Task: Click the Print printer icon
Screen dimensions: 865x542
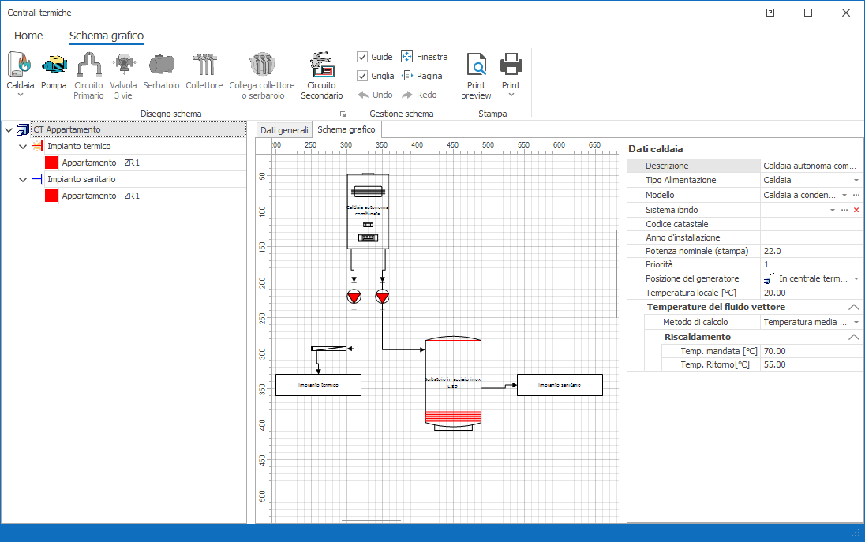Action: click(511, 63)
